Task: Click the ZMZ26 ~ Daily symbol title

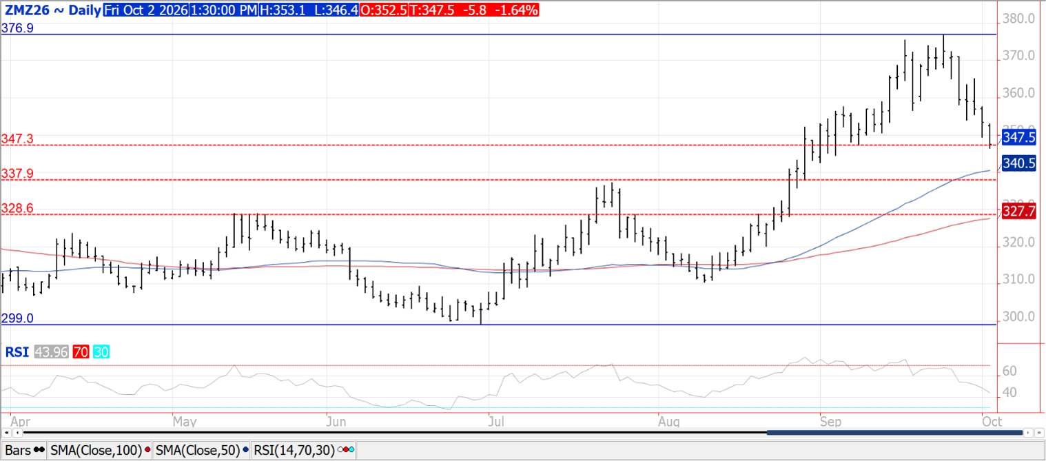Action: point(52,10)
